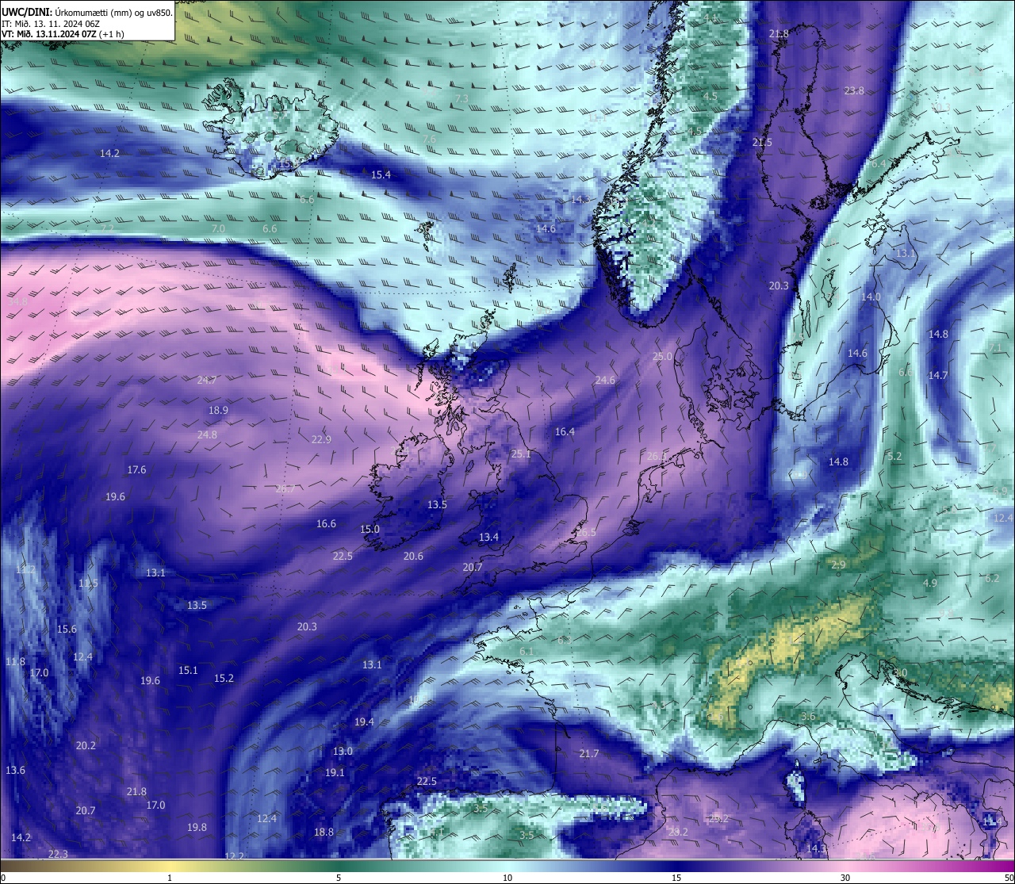The image size is (1015, 884).
Task: Click the 22.9 value on the map
Action: click(x=321, y=440)
